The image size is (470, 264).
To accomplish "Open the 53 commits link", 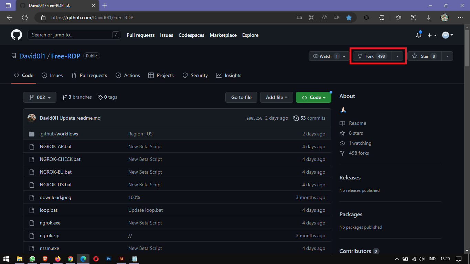I will coord(309,118).
